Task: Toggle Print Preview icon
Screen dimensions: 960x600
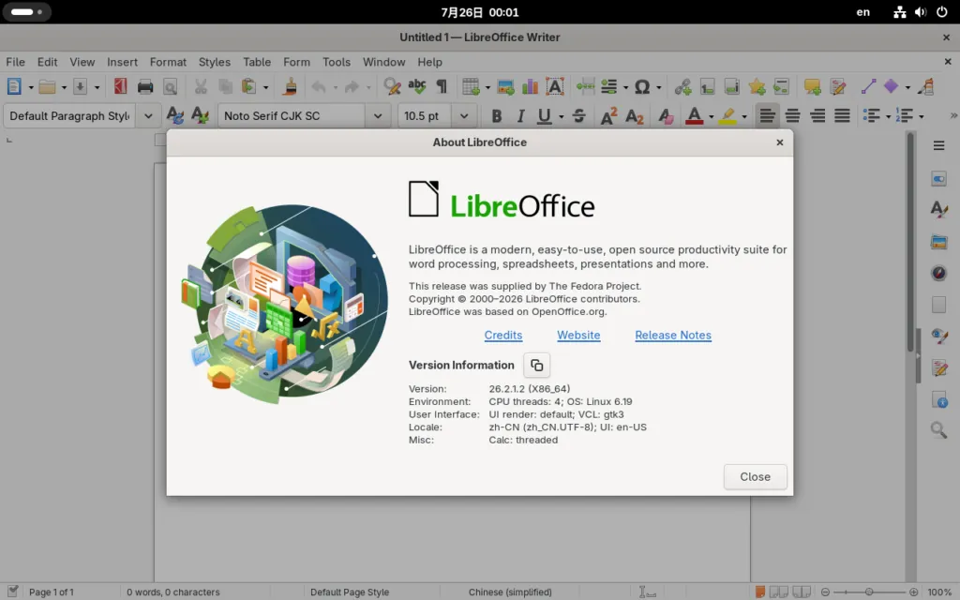Action: tap(171, 86)
